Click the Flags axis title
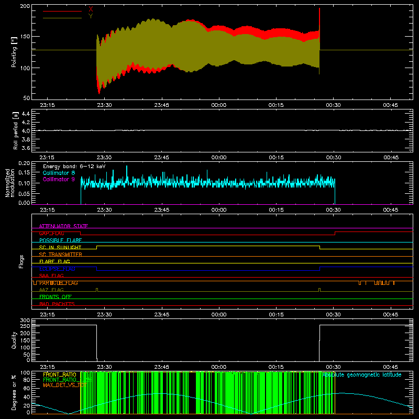This screenshot has height=419, width=419. tap(21, 261)
